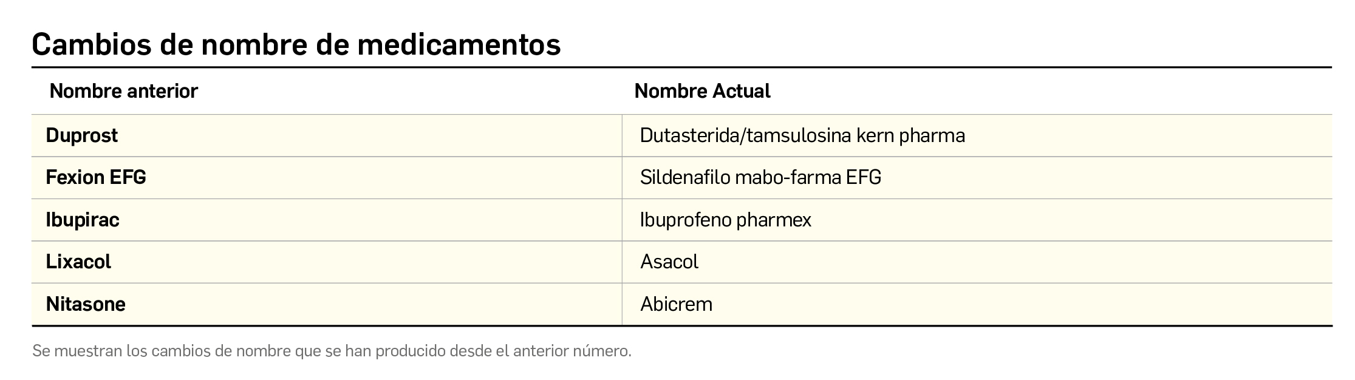Click the Duprost table cell

(x=82, y=135)
